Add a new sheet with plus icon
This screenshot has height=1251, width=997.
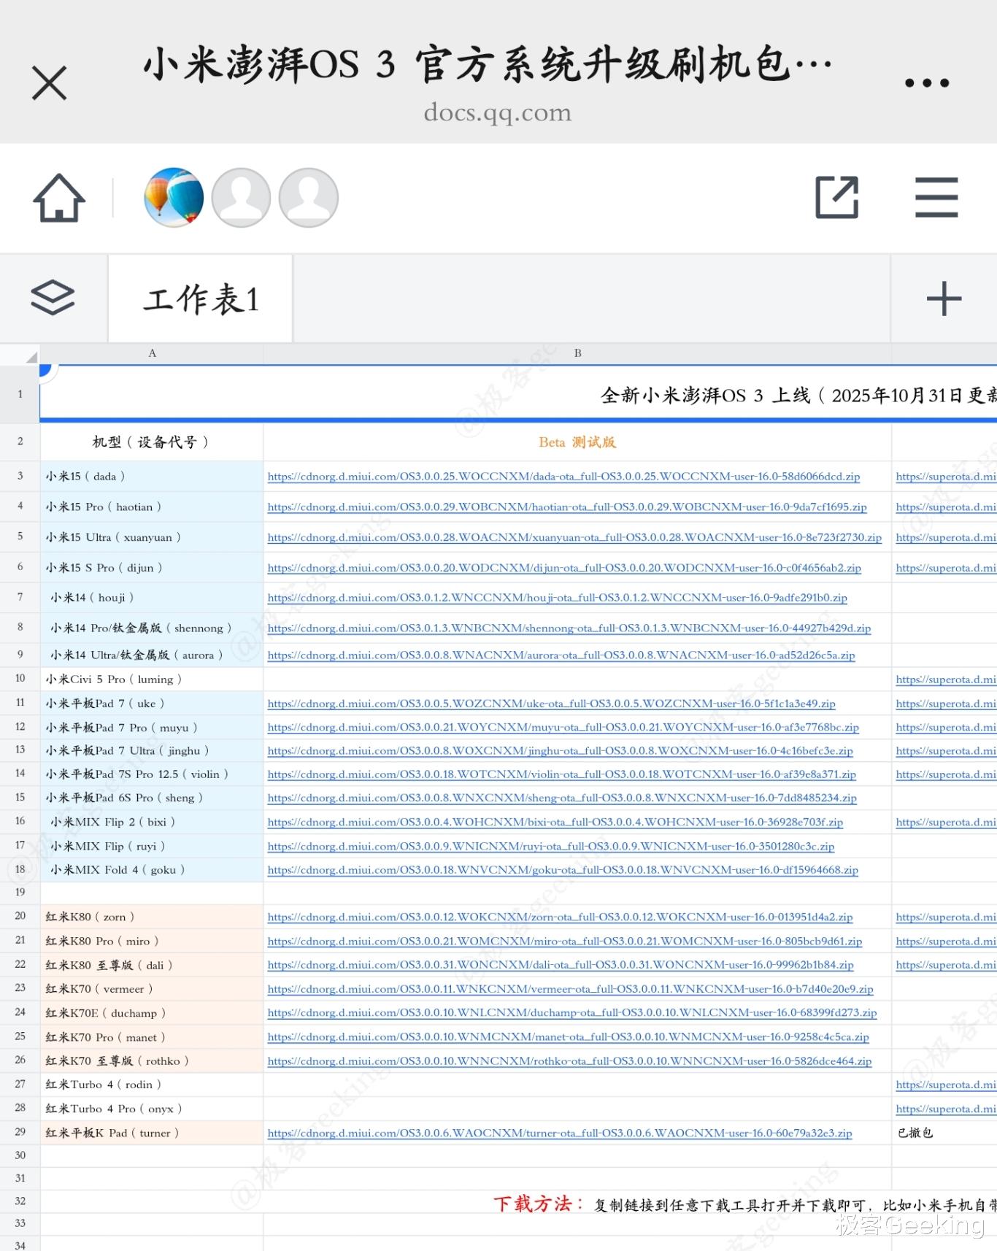[944, 299]
